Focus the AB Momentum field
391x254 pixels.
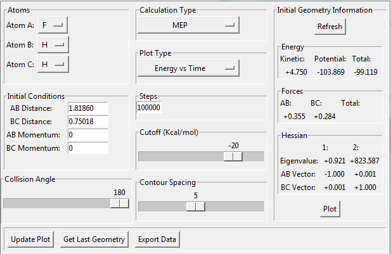click(87, 135)
